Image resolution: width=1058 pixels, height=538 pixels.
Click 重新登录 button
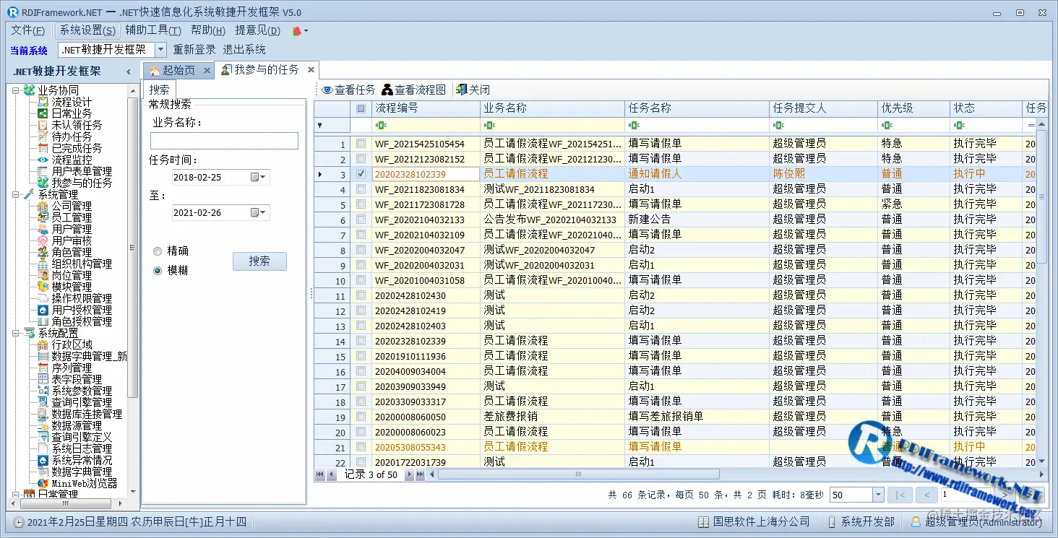click(x=194, y=50)
